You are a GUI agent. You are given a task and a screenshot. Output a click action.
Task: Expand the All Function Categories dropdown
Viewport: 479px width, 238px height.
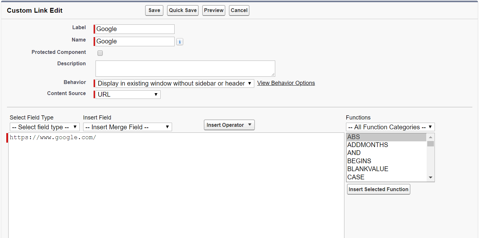click(x=390, y=127)
